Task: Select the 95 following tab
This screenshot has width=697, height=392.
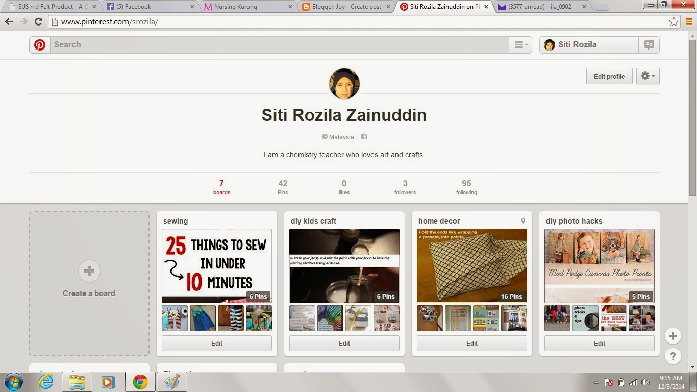Action: coord(466,187)
